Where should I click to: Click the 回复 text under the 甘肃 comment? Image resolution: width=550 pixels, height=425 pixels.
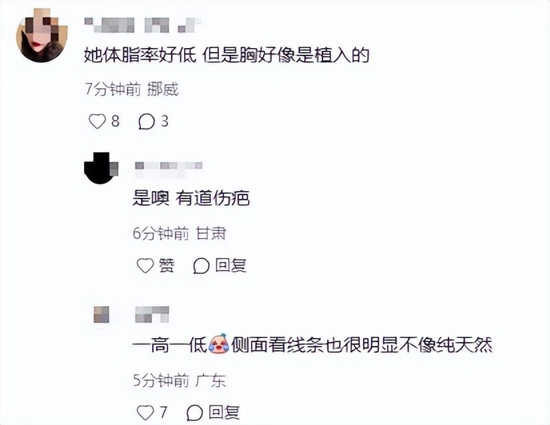[x=231, y=265]
